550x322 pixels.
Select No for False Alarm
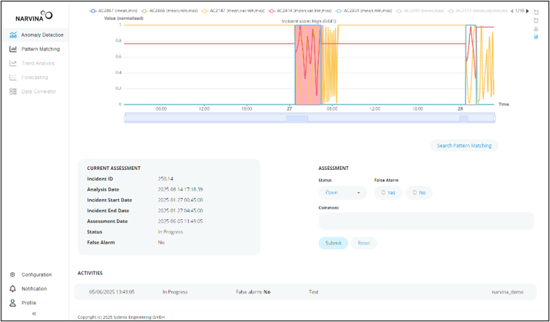pos(419,193)
